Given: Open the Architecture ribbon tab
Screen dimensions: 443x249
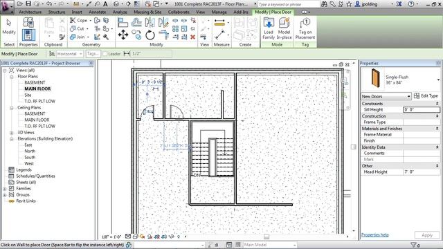Looking at the screenshot, I should [x=30, y=12].
